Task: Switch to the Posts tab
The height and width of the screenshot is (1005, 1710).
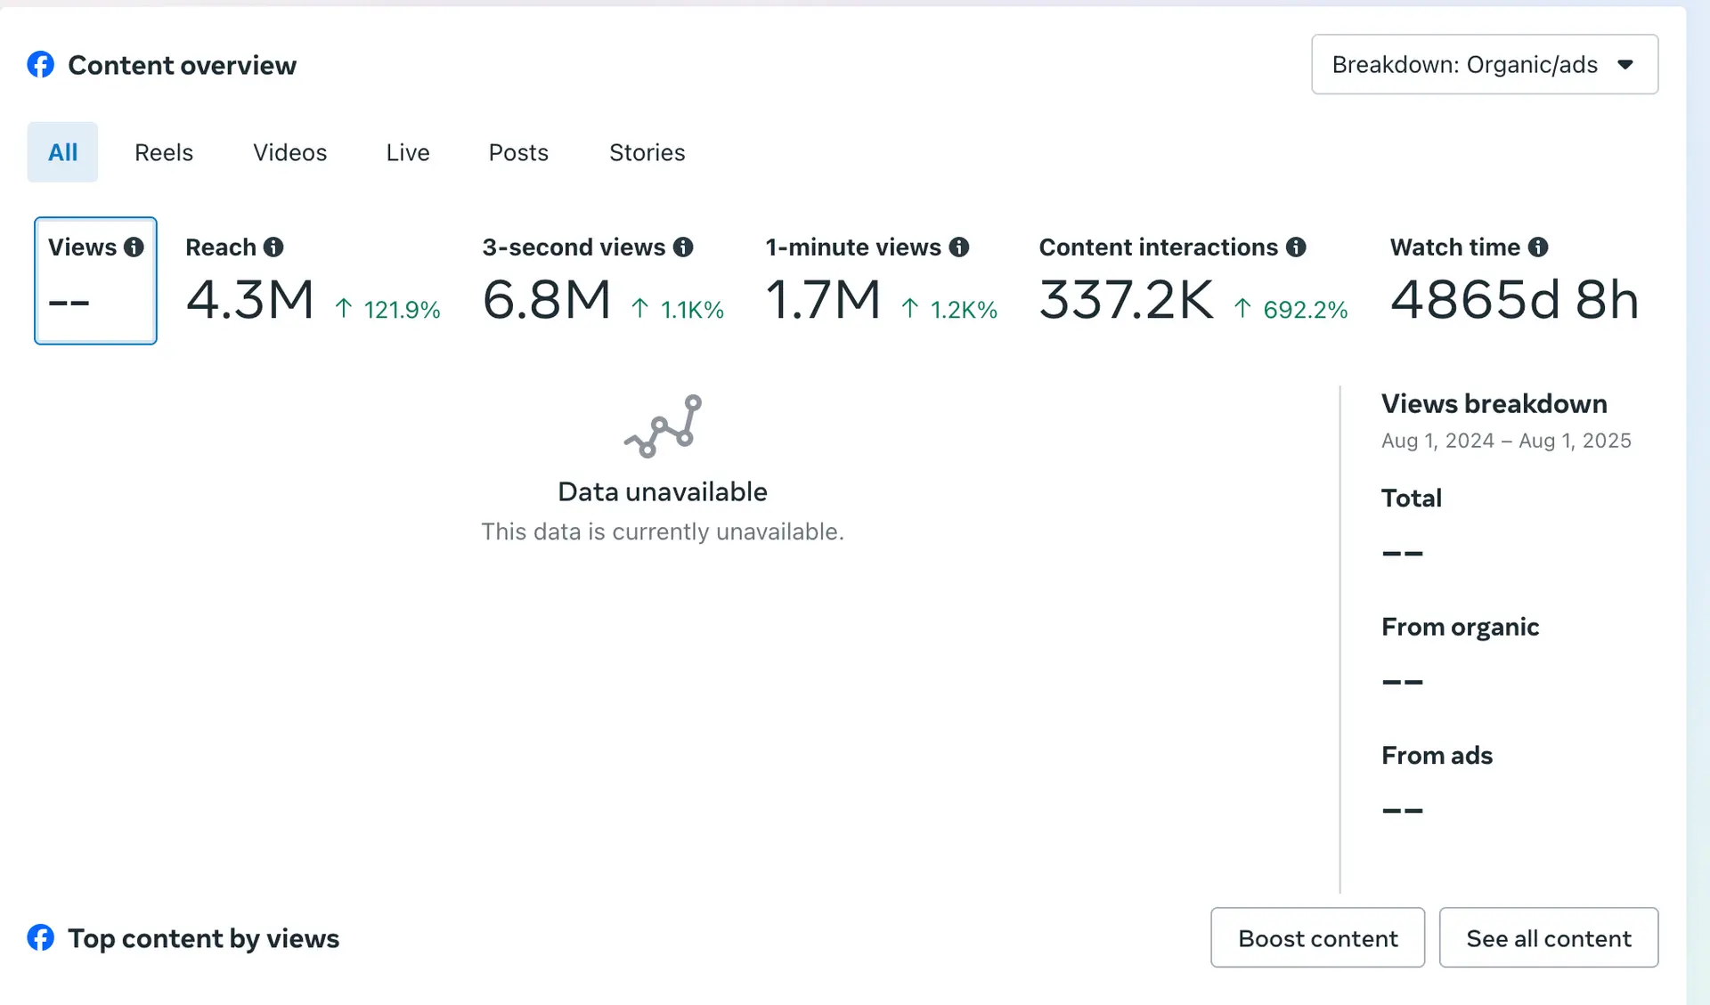Action: pyautogui.click(x=518, y=152)
